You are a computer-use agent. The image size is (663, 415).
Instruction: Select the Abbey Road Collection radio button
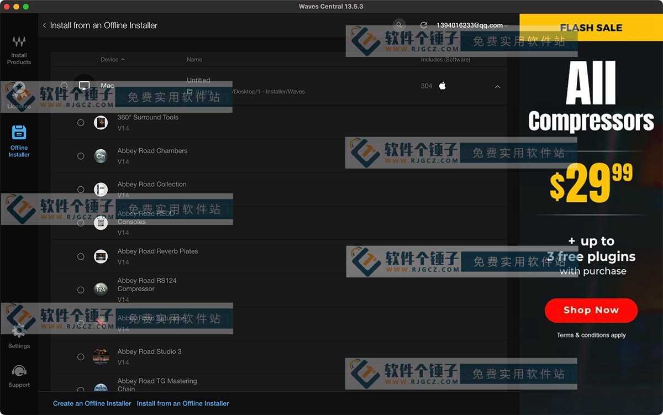pos(81,190)
